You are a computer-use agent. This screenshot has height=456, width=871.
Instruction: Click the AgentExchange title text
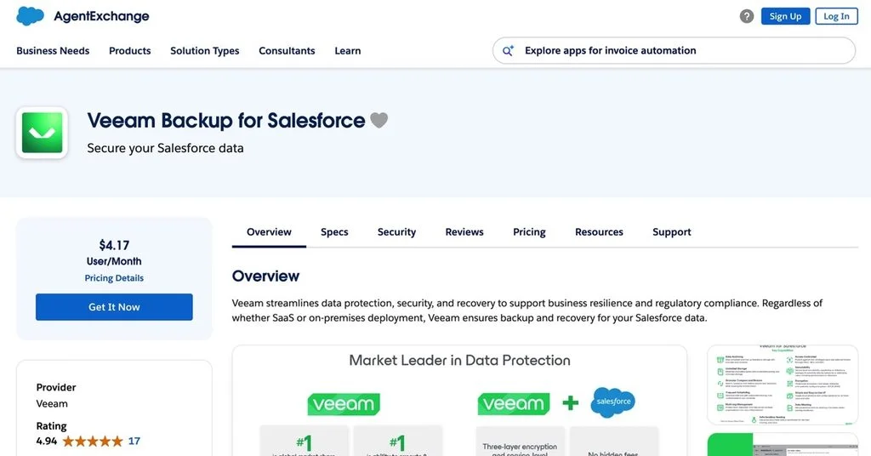(102, 17)
